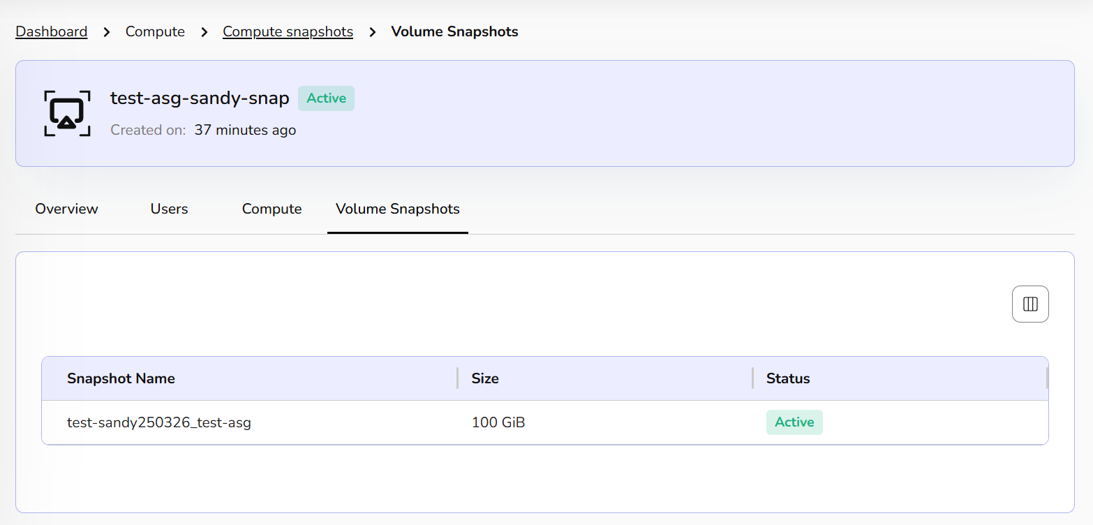
Task: Click the Active status badge in table row
Action: 794,422
